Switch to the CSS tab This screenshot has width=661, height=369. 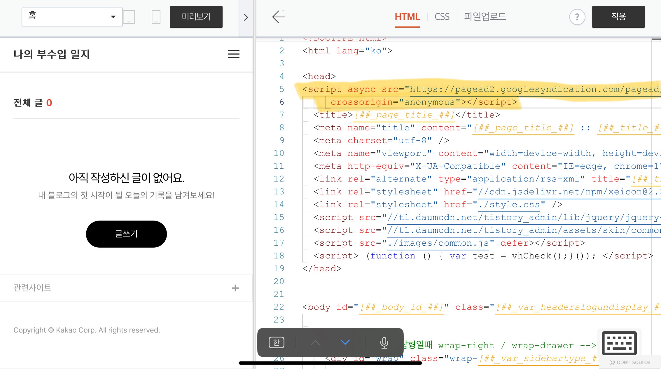tap(442, 17)
